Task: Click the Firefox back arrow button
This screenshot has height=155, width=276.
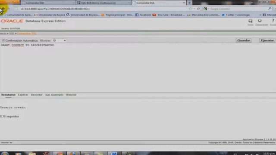Action: click(3, 9)
